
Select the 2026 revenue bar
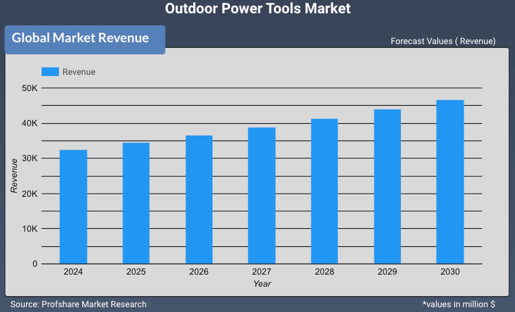pos(199,199)
